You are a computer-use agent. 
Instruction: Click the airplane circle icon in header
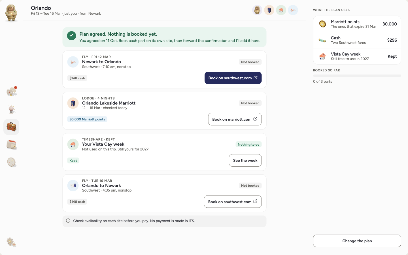[293, 10]
